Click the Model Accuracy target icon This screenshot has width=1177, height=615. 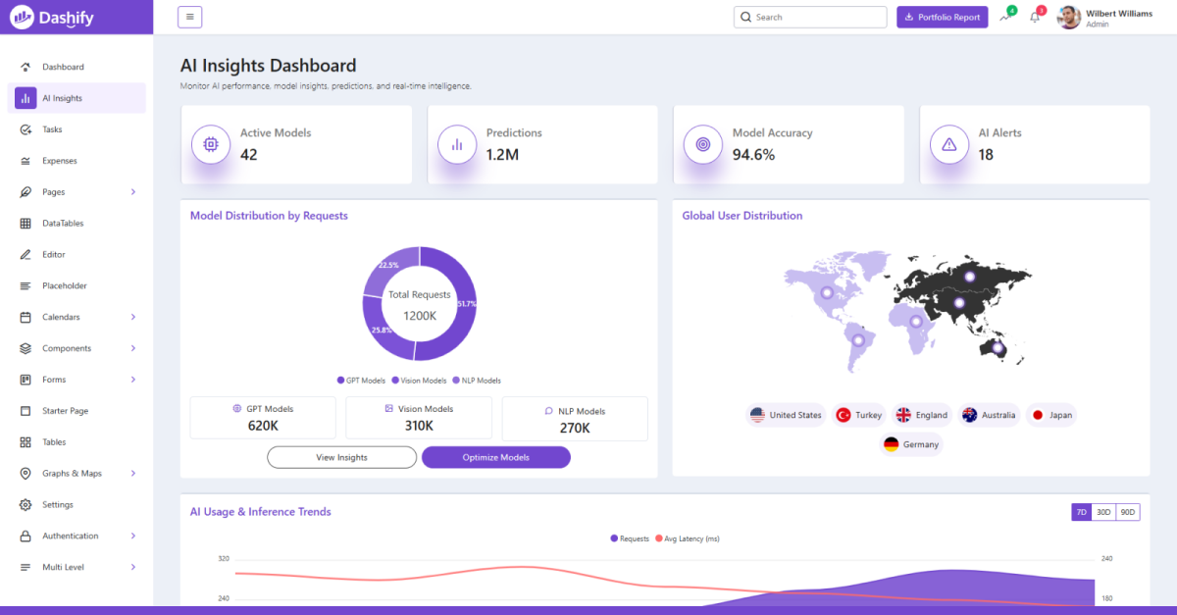click(703, 144)
